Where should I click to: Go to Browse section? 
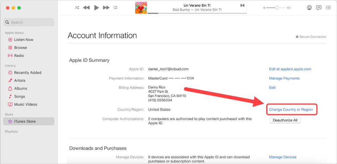pyautogui.click(x=20, y=48)
